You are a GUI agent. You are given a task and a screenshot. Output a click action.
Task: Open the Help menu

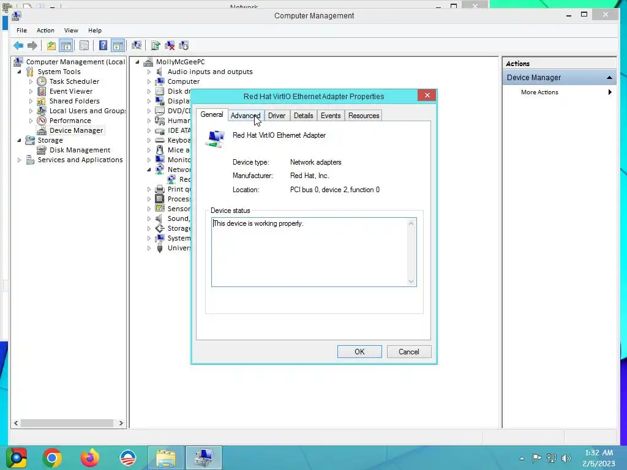pyautogui.click(x=95, y=31)
